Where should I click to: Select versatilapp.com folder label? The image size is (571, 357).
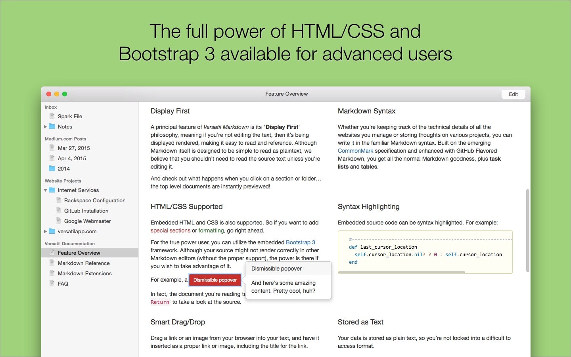point(77,231)
